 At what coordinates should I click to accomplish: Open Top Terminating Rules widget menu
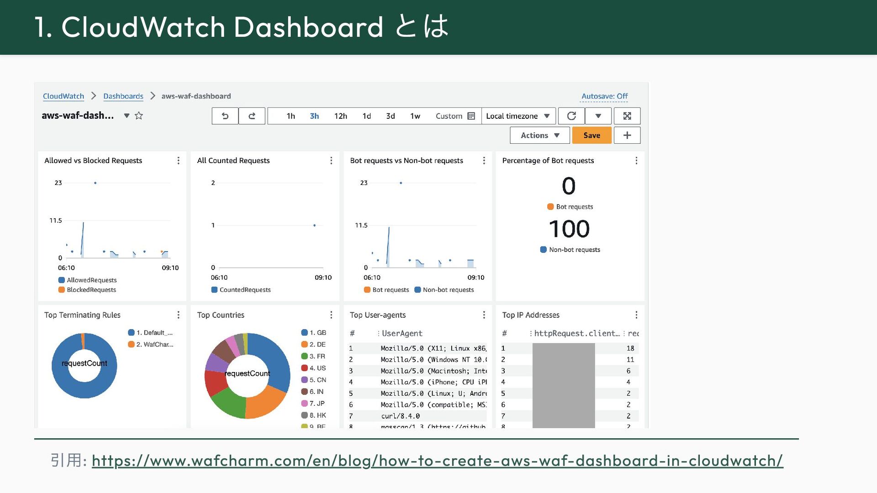coord(178,315)
